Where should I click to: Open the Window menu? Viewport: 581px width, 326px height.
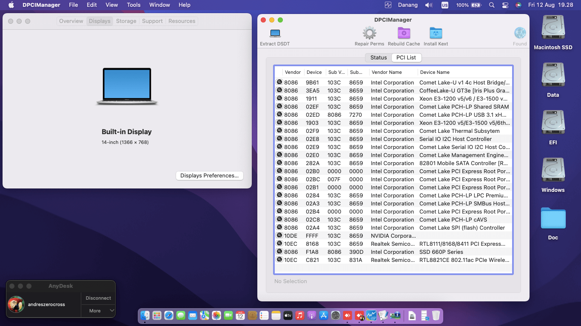click(159, 5)
